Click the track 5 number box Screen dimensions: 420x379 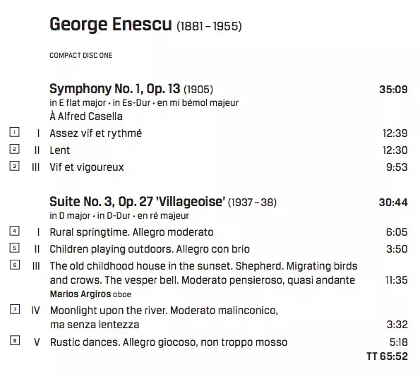click(x=14, y=248)
